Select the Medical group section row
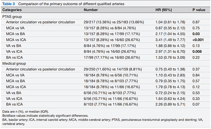 tap(105, 63)
